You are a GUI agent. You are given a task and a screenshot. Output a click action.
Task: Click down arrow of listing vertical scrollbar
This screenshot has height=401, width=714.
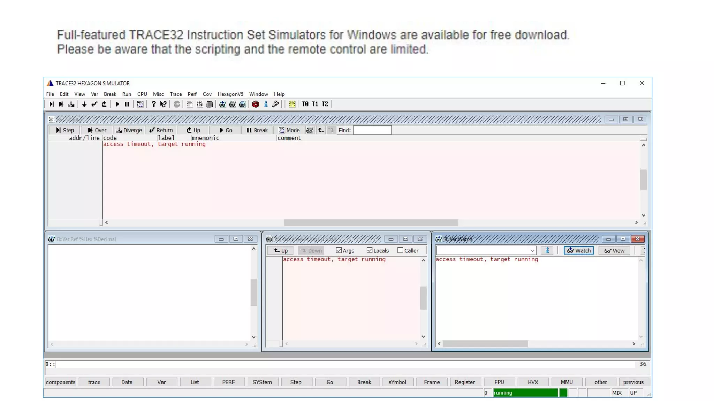[643, 215]
